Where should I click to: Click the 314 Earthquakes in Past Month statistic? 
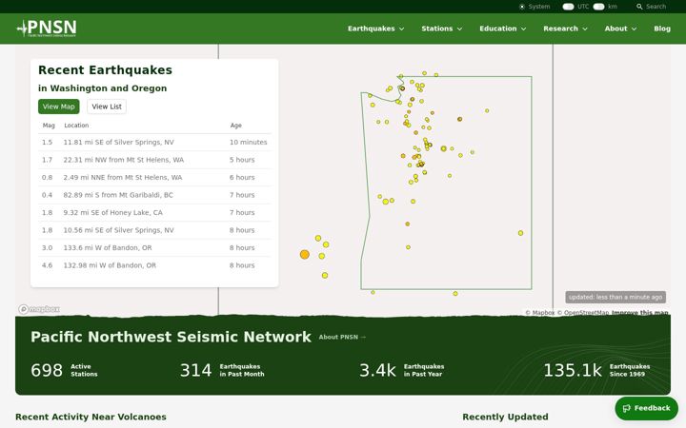point(222,370)
